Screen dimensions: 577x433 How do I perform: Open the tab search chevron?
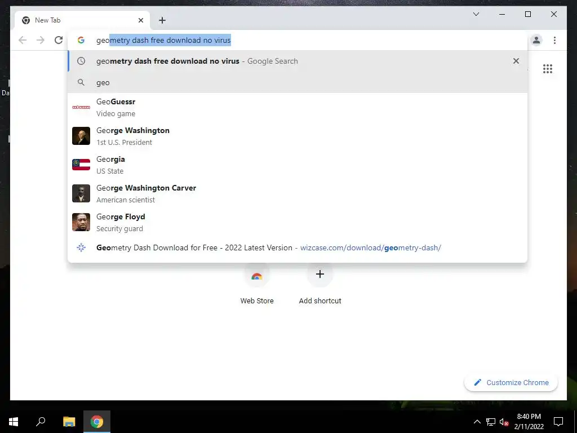coord(476,14)
